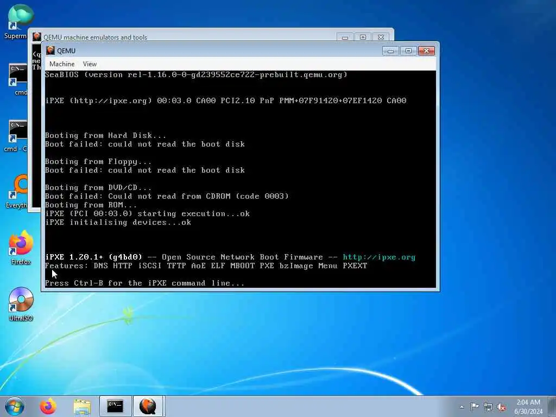Click the background QEMU emulators window title icon
Viewport: 556px width, 417px height.
36,37
